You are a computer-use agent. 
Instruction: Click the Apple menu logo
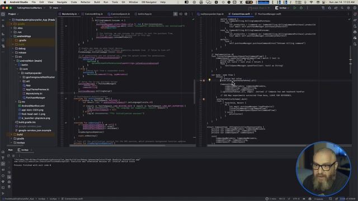[5, 2]
